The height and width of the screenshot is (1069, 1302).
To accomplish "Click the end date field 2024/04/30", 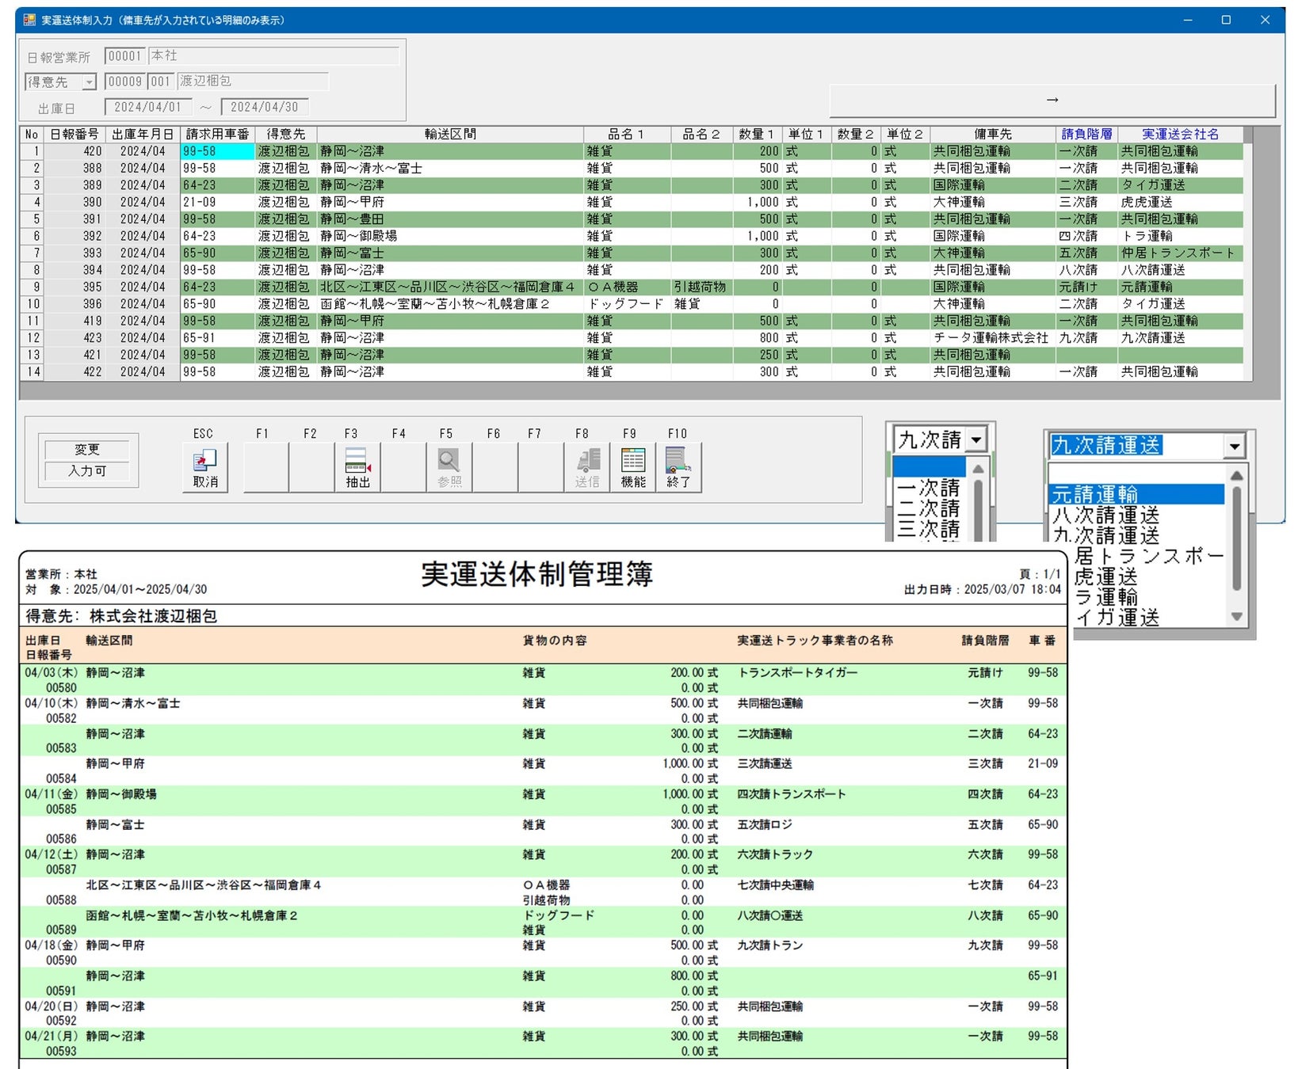I will pos(265,107).
